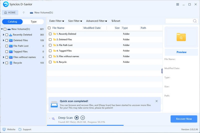Click the search magnifier icon
The width and height of the screenshot is (200, 133).
tap(195, 21)
